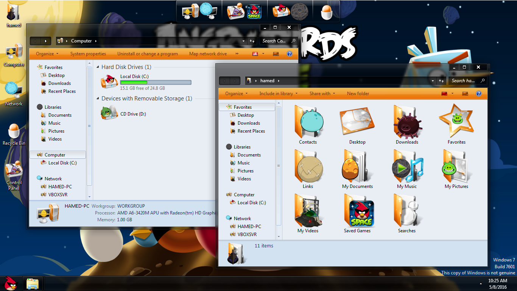The height and width of the screenshot is (291, 517).
Task: Select Downloads in hamed window sidebar
Action: point(249,123)
